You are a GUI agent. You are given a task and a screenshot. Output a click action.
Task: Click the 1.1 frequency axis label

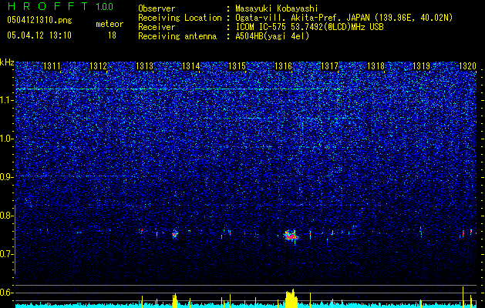(x=7, y=100)
